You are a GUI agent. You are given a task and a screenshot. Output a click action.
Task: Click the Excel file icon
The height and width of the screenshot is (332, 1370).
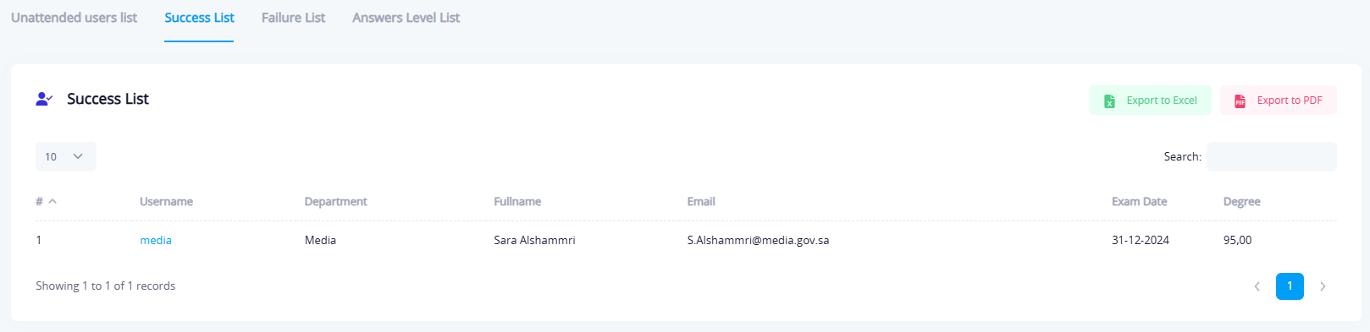point(1109,101)
